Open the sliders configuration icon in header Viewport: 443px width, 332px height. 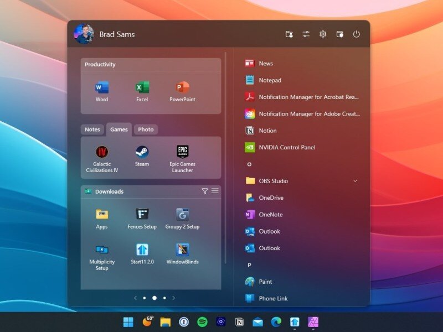[x=306, y=34]
